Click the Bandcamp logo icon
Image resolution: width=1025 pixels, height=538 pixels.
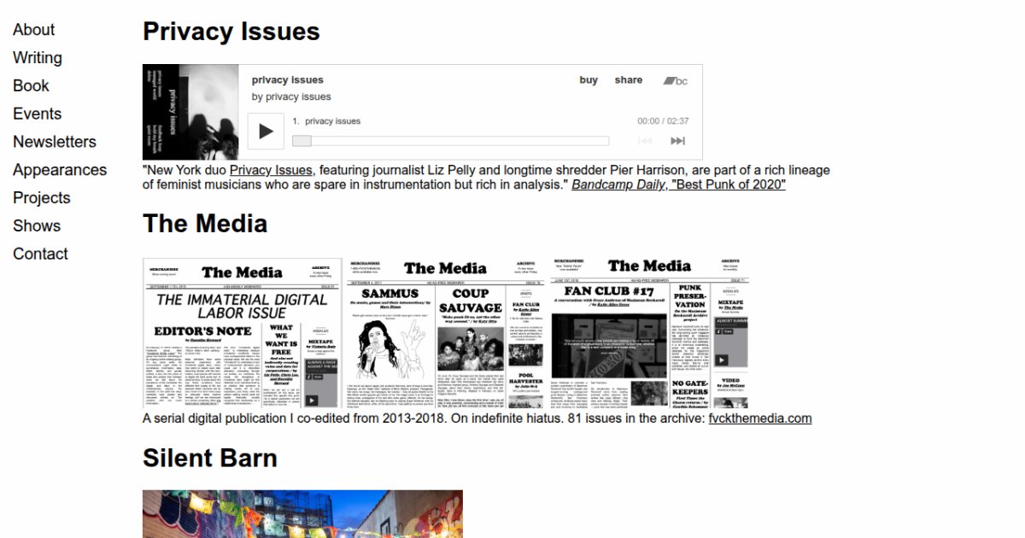pos(675,80)
